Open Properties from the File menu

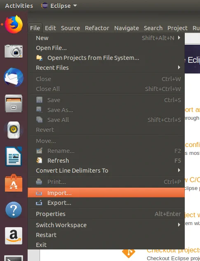point(106,214)
